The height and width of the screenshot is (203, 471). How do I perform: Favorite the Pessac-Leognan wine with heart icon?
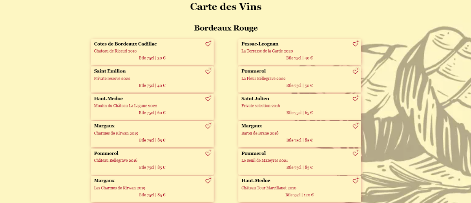pyautogui.click(x=355, y=44)
